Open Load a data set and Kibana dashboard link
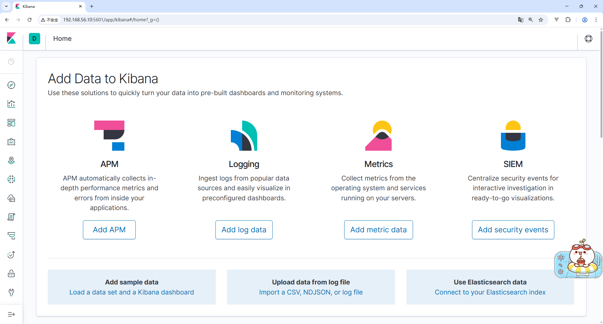Screen dimensions: 603x324 [x=132, y=292]
